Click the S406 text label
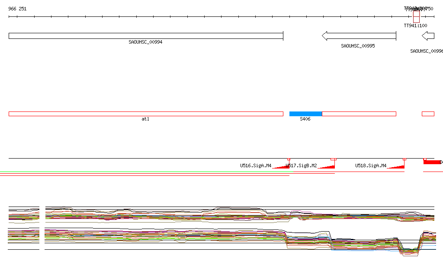The image size is (443, 264). click(x=305, y=119)
